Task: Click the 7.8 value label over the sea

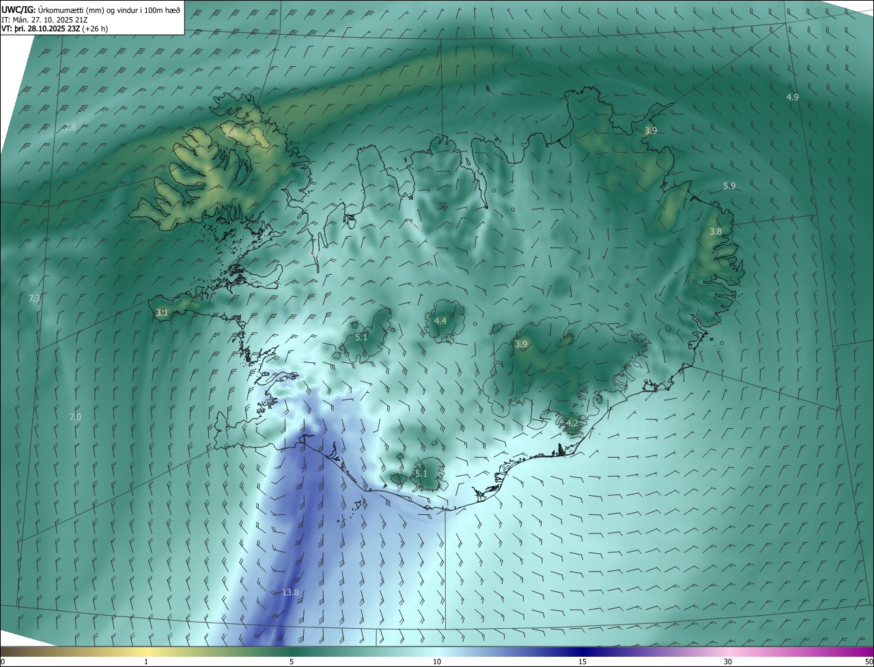Action: (x=70, y=128)
